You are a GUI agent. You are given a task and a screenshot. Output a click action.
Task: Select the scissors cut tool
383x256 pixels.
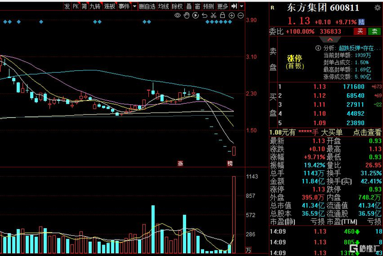click(x=213, y=15)
